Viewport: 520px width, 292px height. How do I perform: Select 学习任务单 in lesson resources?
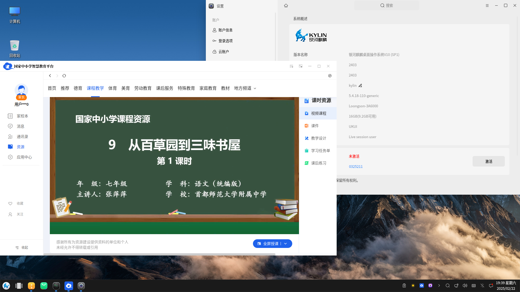tap(318, 151)
